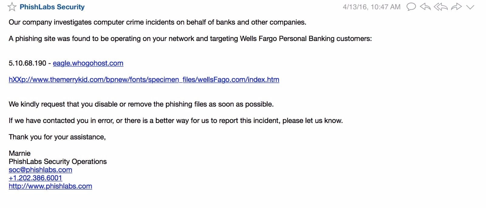Open the hXXp themerrykid.com phishing URL
Viewport: 486px width, 208px height.
click(144, 80)
